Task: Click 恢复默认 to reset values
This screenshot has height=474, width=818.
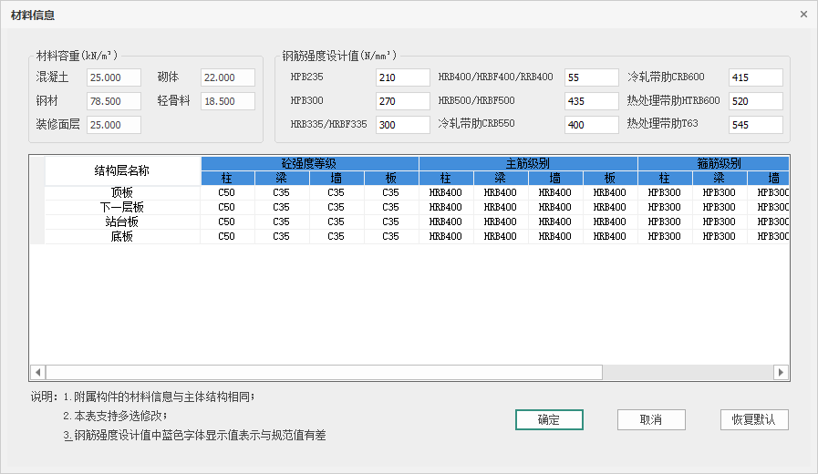Action: [753, 419]
